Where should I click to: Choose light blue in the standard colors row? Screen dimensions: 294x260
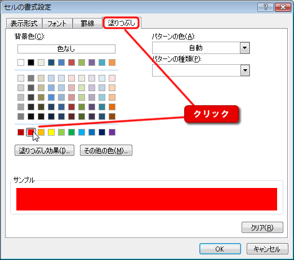(82, 132)
